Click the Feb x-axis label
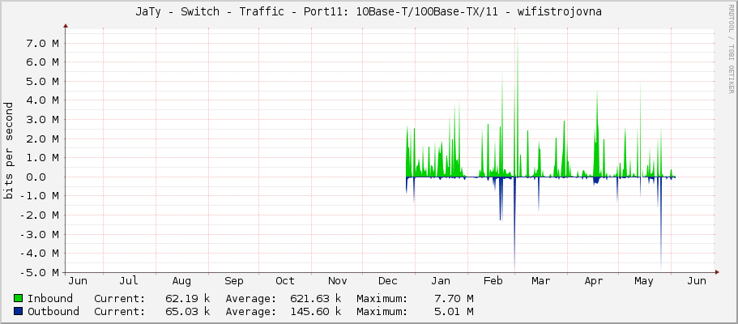738x324 pixels. (493, 281)
